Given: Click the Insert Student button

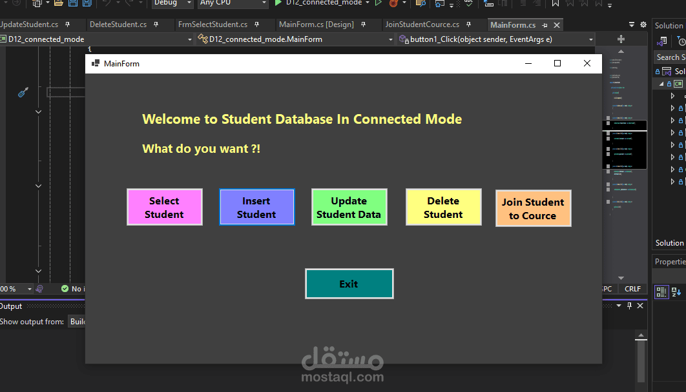Looking at the screenshot, I should click(x=257, y=208).
